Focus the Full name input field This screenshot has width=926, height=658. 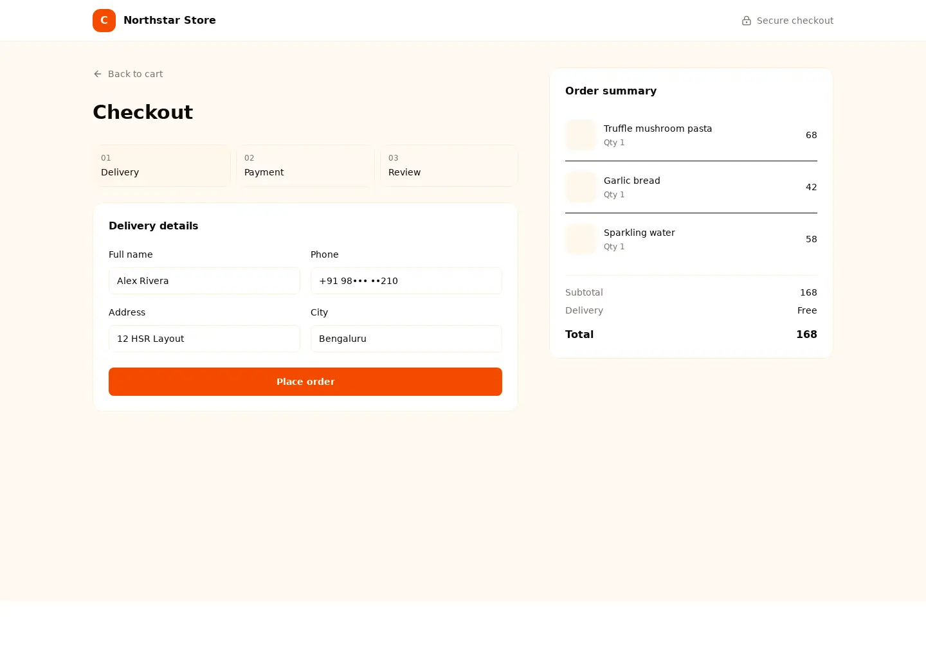tap(204, 281)
